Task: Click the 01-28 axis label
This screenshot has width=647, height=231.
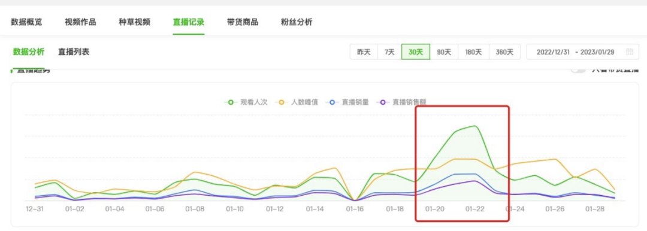Action: (595, 209)
